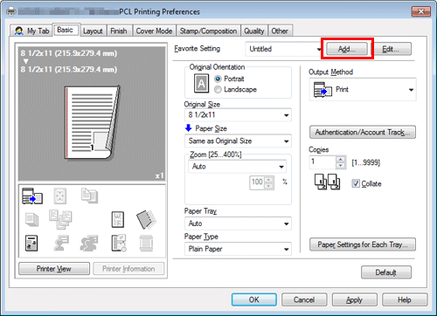
Task: Click the printer-to-paper output icon in status panel
Action: pyautogui.click(x=32, y=196)
